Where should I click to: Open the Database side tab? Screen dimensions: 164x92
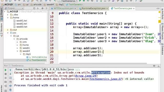pos(162,49)
